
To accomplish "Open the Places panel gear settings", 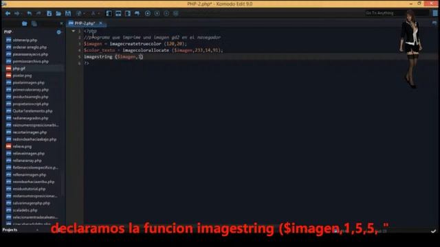I will (58, 32).
